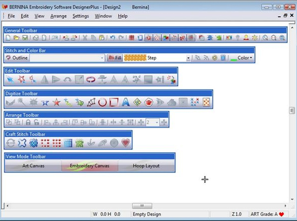Toggle the pink flower Artistic View button

point(157,38)
